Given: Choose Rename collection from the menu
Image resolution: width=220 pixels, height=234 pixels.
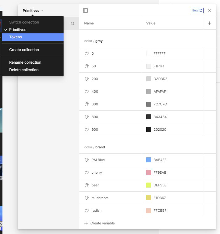Looking at the screenshot, I should (x=33, y=62).
